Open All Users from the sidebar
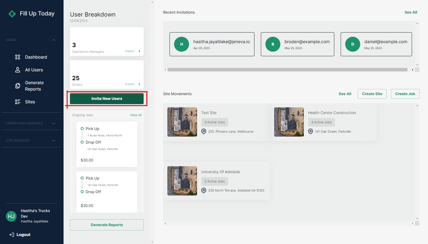The width and height of the screenshot is (428, 244). [x=34, y=70]
